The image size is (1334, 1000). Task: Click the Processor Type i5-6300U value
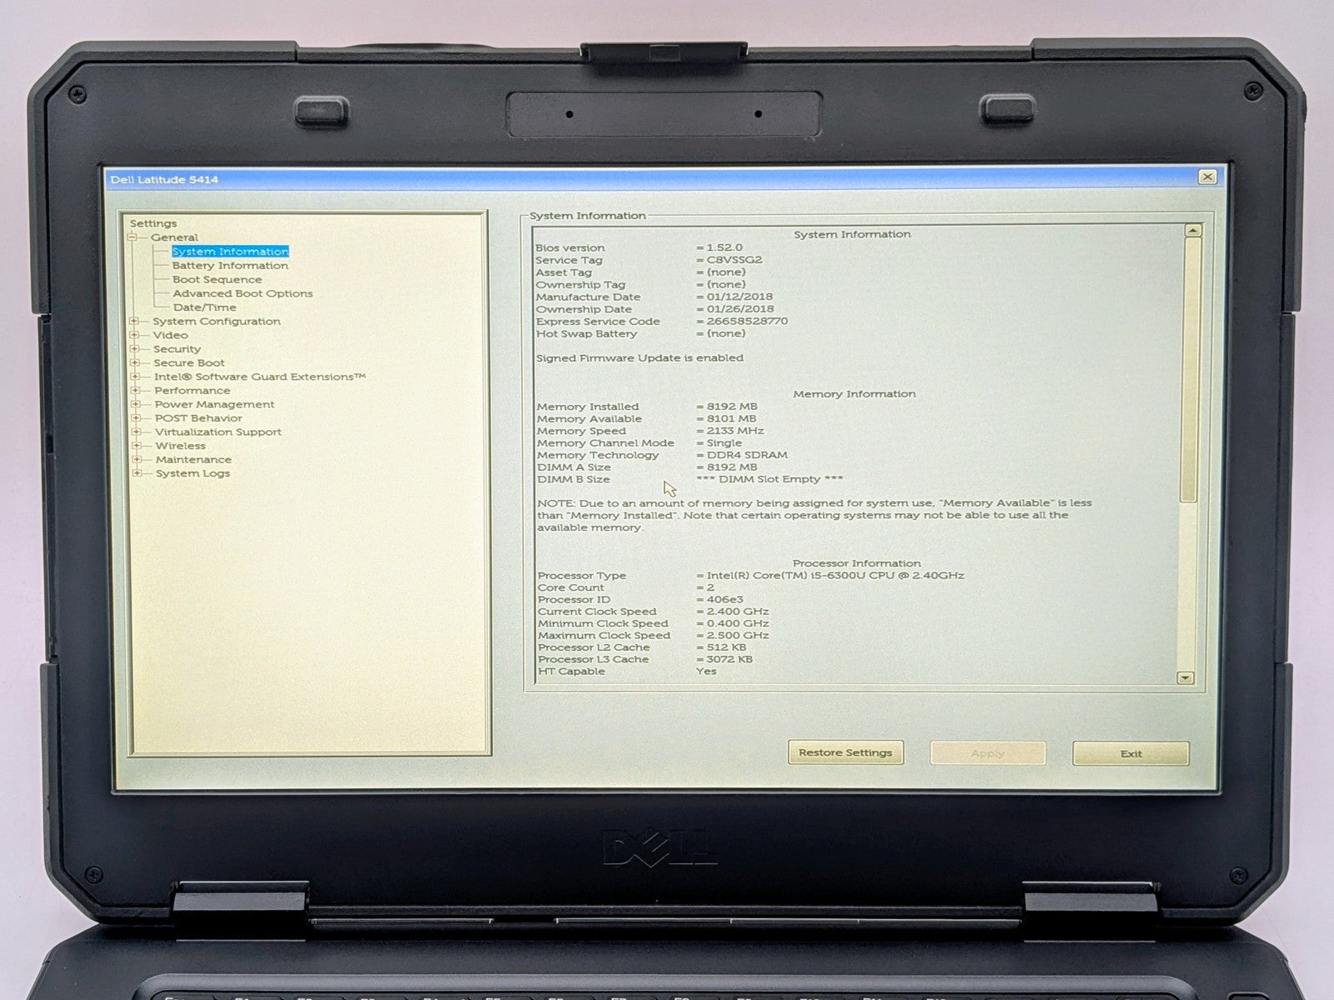(835, 576)
